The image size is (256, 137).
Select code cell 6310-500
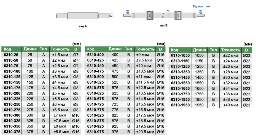click(x=96, y=77)
